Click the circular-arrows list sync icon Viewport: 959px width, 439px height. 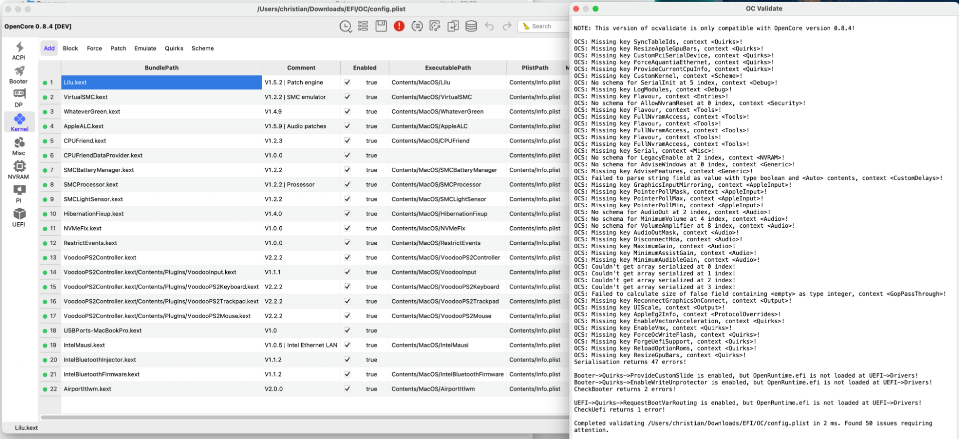pos(417,26)
